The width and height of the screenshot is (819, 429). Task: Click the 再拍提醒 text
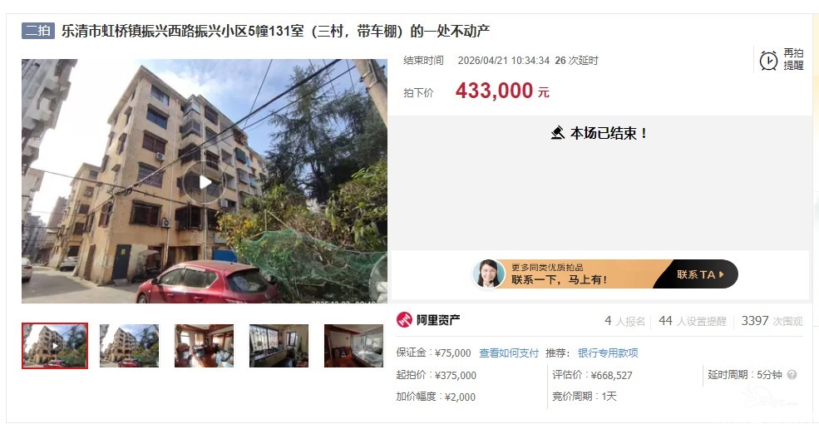click(x=793, y=60)
